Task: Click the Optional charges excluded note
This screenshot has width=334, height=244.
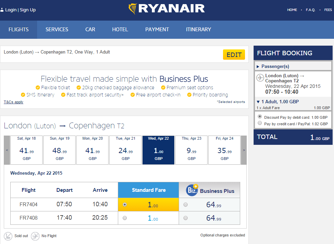Action: pos(223,235)
